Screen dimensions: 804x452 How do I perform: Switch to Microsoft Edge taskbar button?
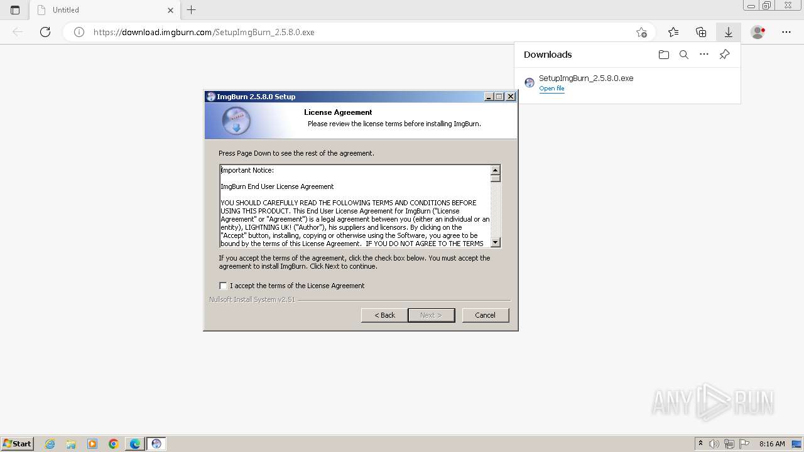click(135, 444)
